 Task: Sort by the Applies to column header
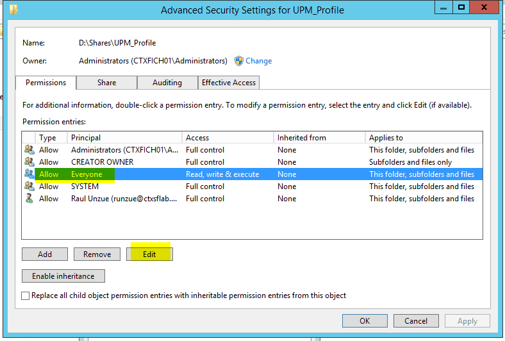tap(424, 138)
